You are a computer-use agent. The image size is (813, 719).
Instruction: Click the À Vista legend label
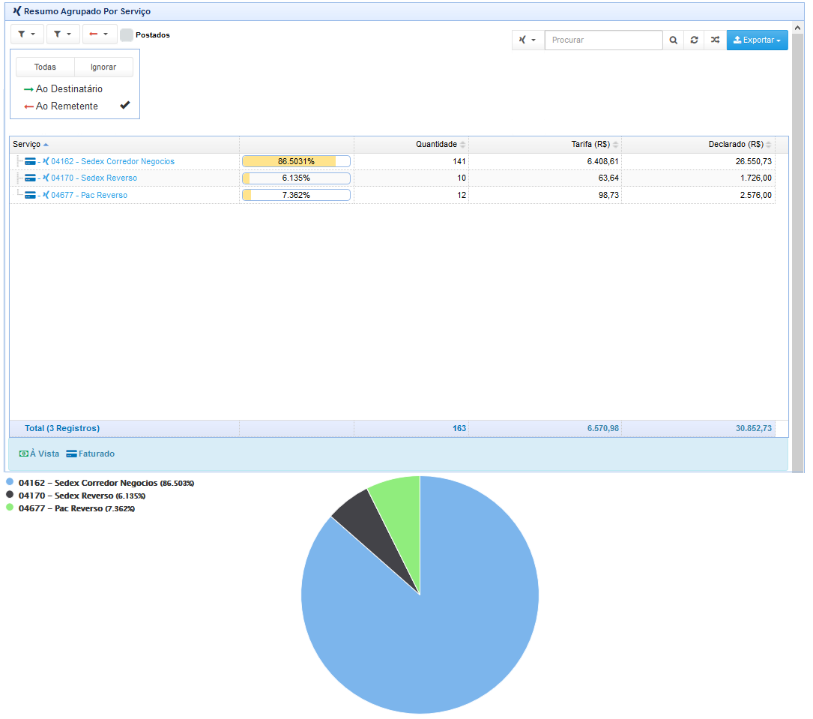point(45,454)
